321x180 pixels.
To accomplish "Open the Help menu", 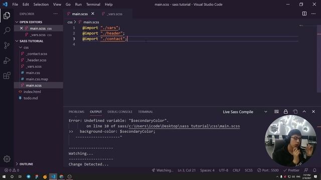I will (x=108, y=4).
